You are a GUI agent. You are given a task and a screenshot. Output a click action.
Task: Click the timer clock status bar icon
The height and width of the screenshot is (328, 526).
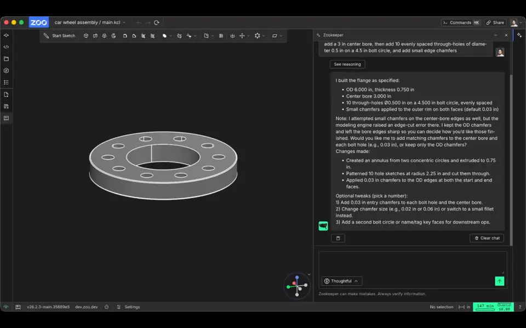(107, 307)
